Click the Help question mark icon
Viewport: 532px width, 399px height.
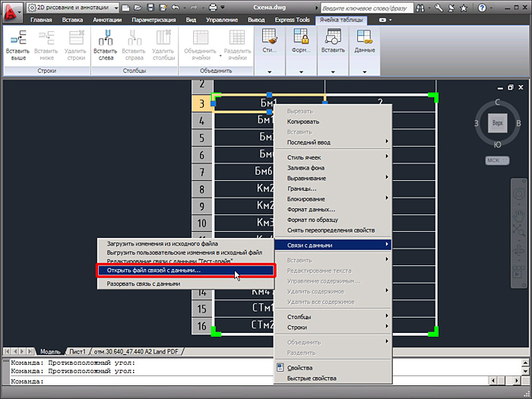(482, 8)
